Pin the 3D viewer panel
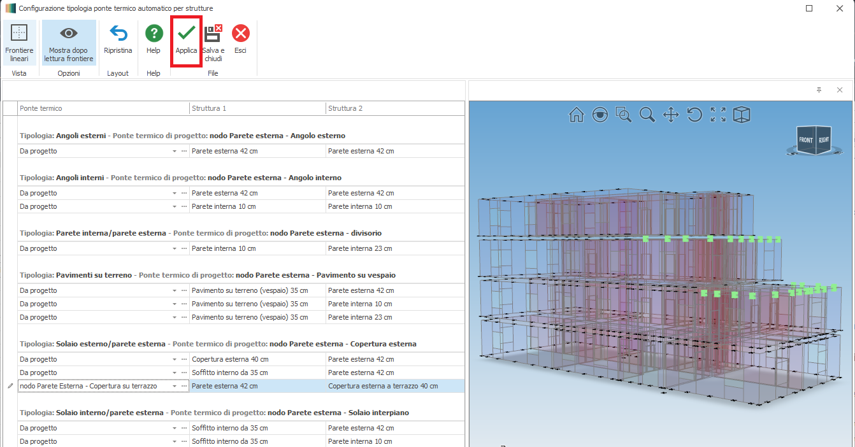This screenshot has height=447, width=855. click(819, 90)
